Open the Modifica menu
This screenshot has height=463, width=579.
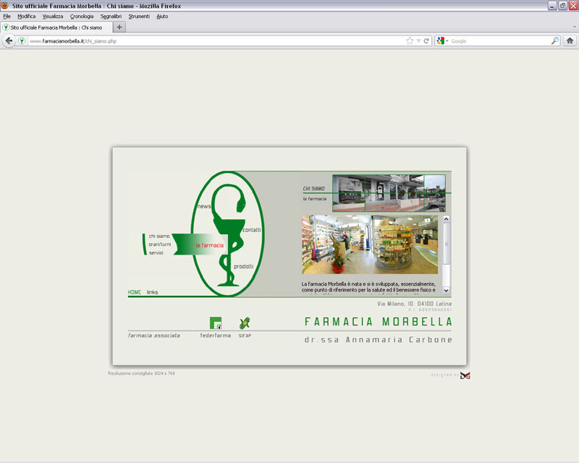(x=27, y=16)
